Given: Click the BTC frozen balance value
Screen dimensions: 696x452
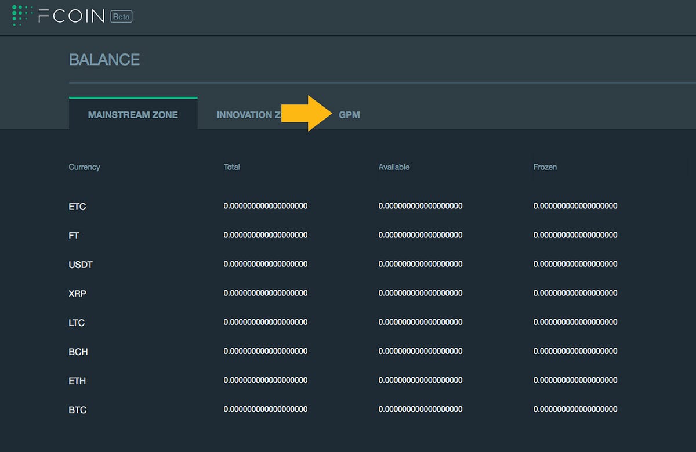Looking at the screenshot, I should (575, 409).
